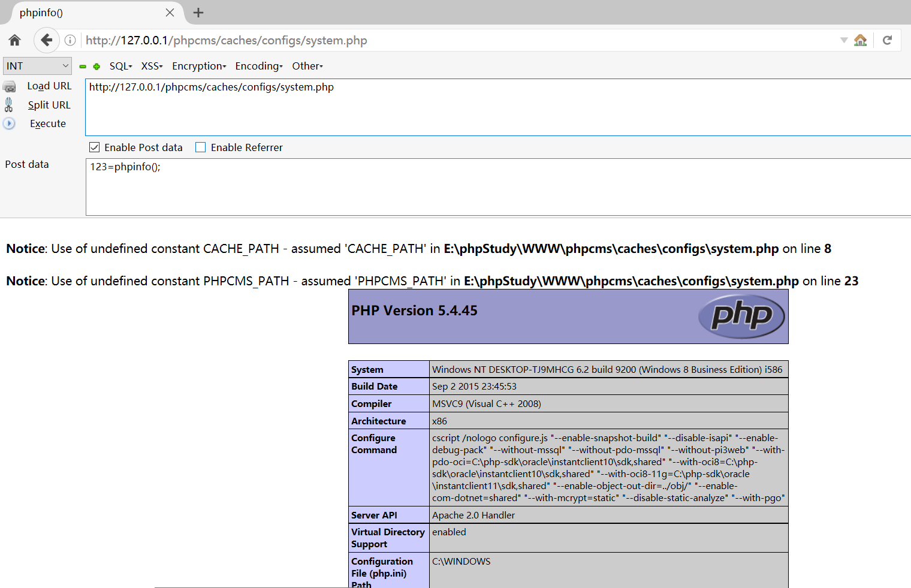911x588 pixels.
Task: Split URL in the HackBar
Action: [x=49, y=105]
